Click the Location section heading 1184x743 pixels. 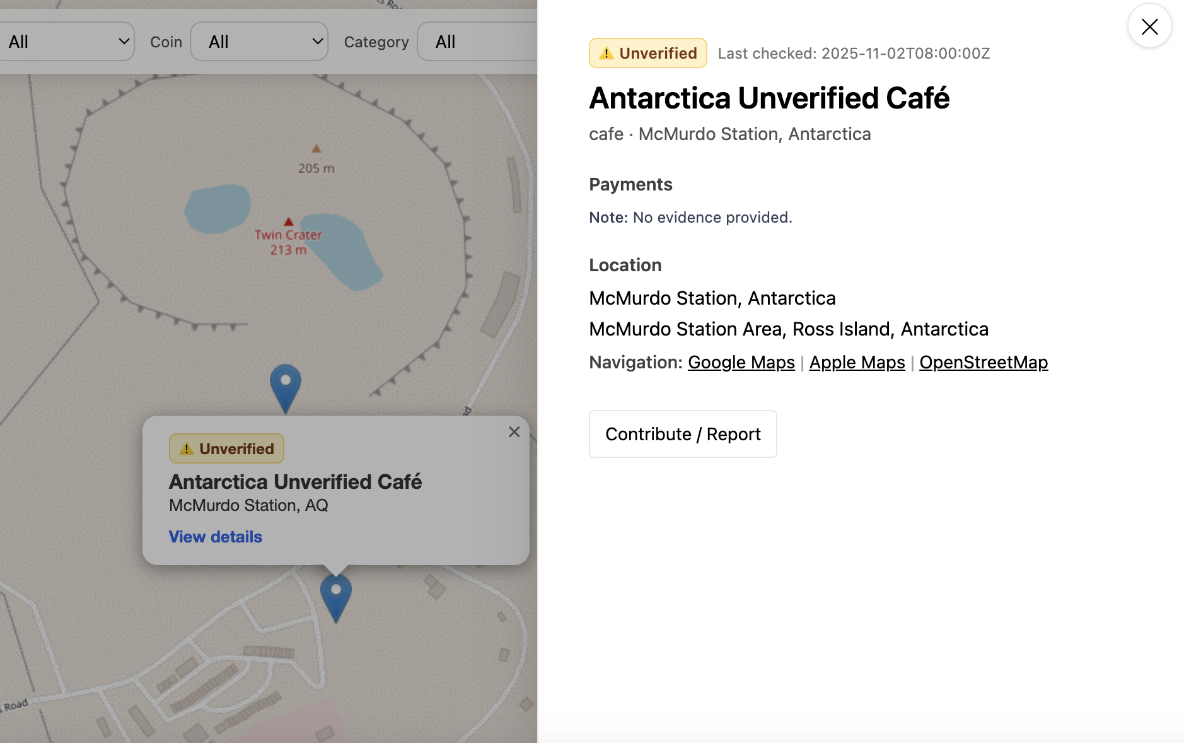625,265
